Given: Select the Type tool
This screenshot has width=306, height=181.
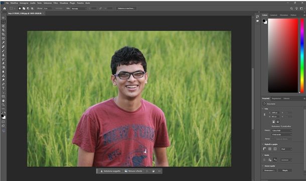Looking at the screenshot, I should coord(4,88).
